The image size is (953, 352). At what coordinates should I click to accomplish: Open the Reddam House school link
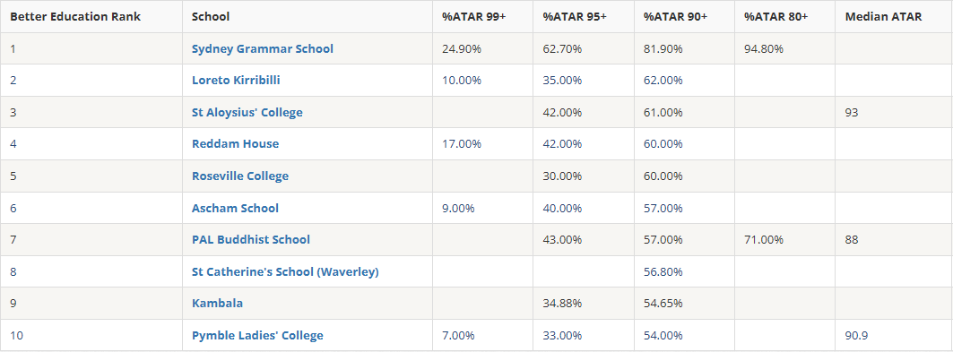(235, 144)
